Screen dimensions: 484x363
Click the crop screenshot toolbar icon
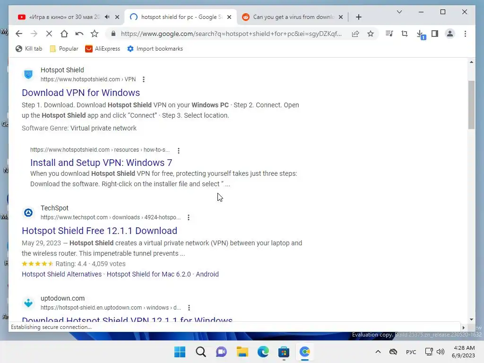405,34
